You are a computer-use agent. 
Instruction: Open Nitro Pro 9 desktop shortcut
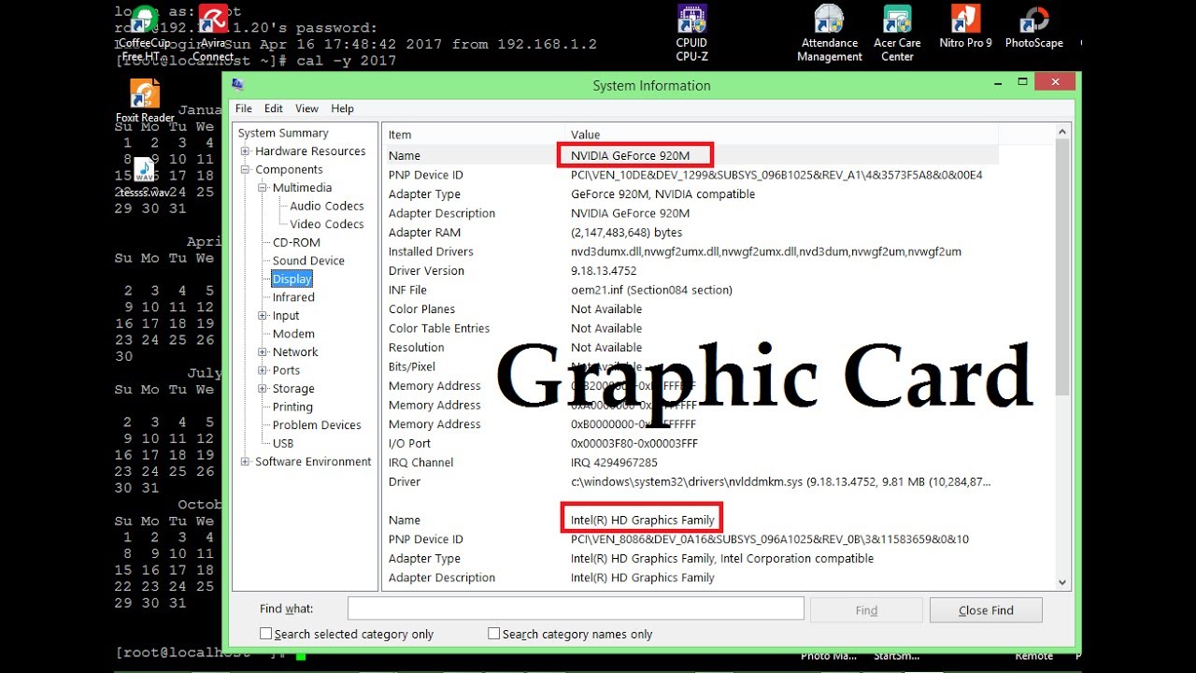(965, 28)
